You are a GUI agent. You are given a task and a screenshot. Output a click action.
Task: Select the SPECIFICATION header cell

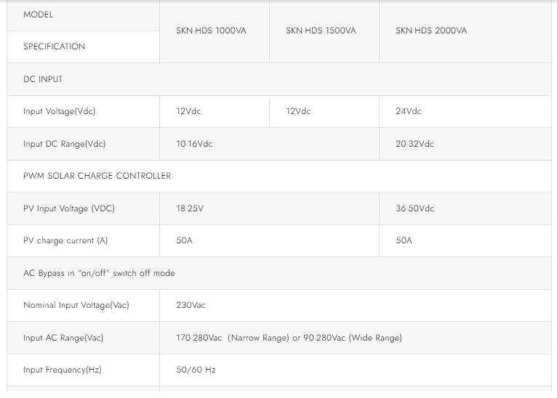point(54,46)
